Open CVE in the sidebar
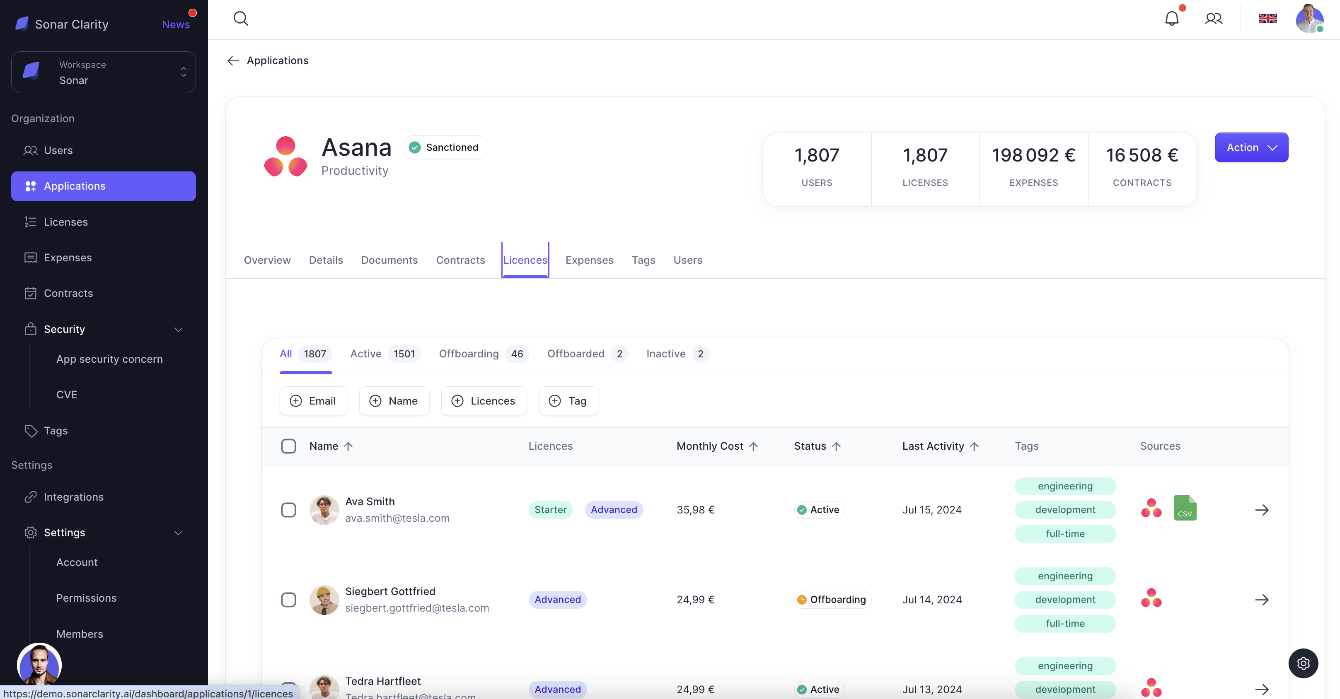Image resolution: width=1340 pixels, height=699 pixels. point(67,395)
